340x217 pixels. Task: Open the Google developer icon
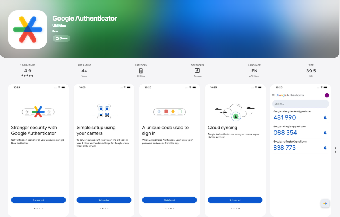(198, 71)
